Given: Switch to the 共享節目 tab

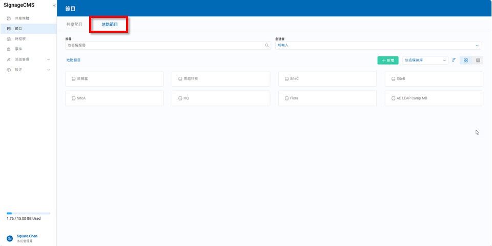Looking at the screenshot, I should 74,25.
